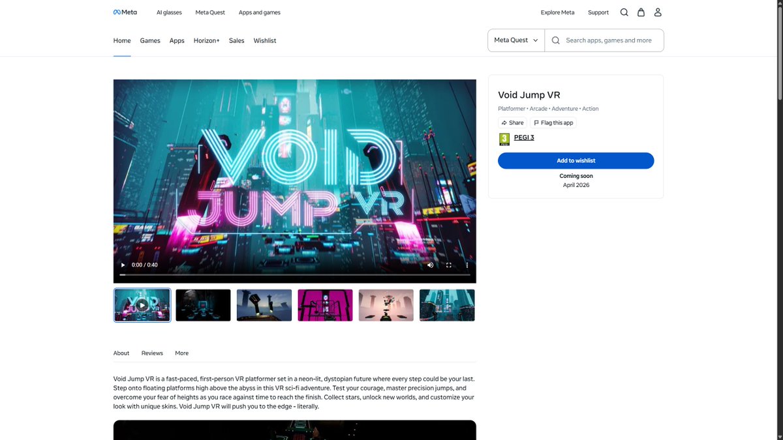Click the video progress seek bar
The height and width of the screenshot is (440, 783).
coord(295,275)
